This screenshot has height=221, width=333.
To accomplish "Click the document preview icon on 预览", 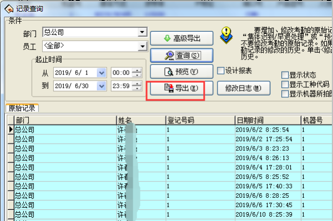I will click(x=169, y=72).
